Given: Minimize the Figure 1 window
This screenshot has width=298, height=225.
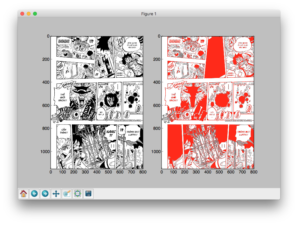Looking at the screenshot, I should pos(29,14).
